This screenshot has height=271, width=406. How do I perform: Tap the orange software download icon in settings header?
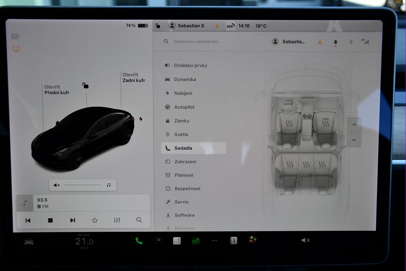coord(320,42)
